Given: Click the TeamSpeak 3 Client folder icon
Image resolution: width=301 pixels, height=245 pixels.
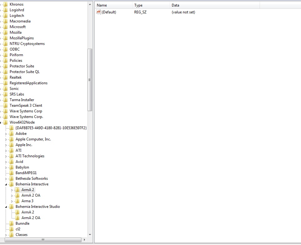Looking at the screenshot, I should tap(6, 105).
